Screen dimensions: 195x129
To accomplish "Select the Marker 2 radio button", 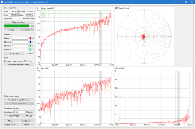I will (x=33, y=42).
